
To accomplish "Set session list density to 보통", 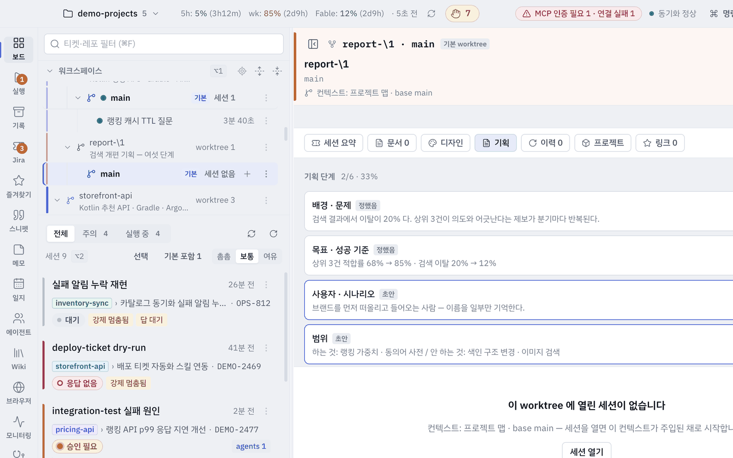I will click(247, 256).
